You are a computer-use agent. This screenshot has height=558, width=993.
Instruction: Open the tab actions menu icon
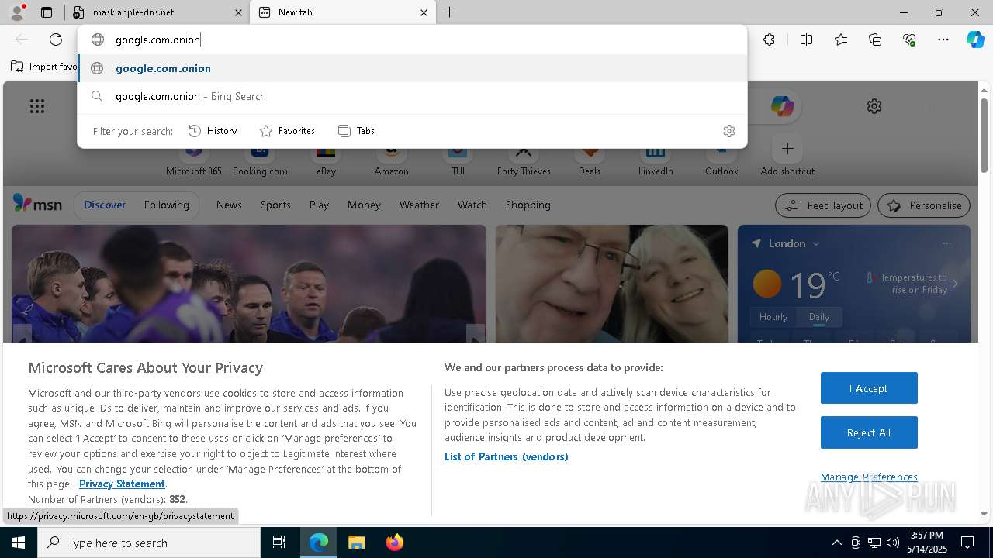[x=47, y=12]
